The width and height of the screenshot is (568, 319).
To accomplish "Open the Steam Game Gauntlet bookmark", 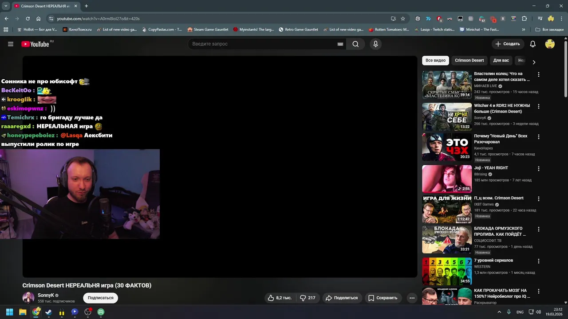I will click(208, 30).
